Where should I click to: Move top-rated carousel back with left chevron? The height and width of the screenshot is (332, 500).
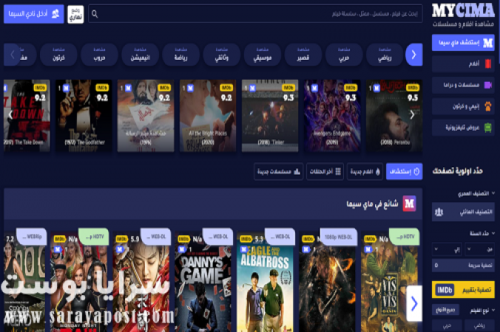click(10, 115)
